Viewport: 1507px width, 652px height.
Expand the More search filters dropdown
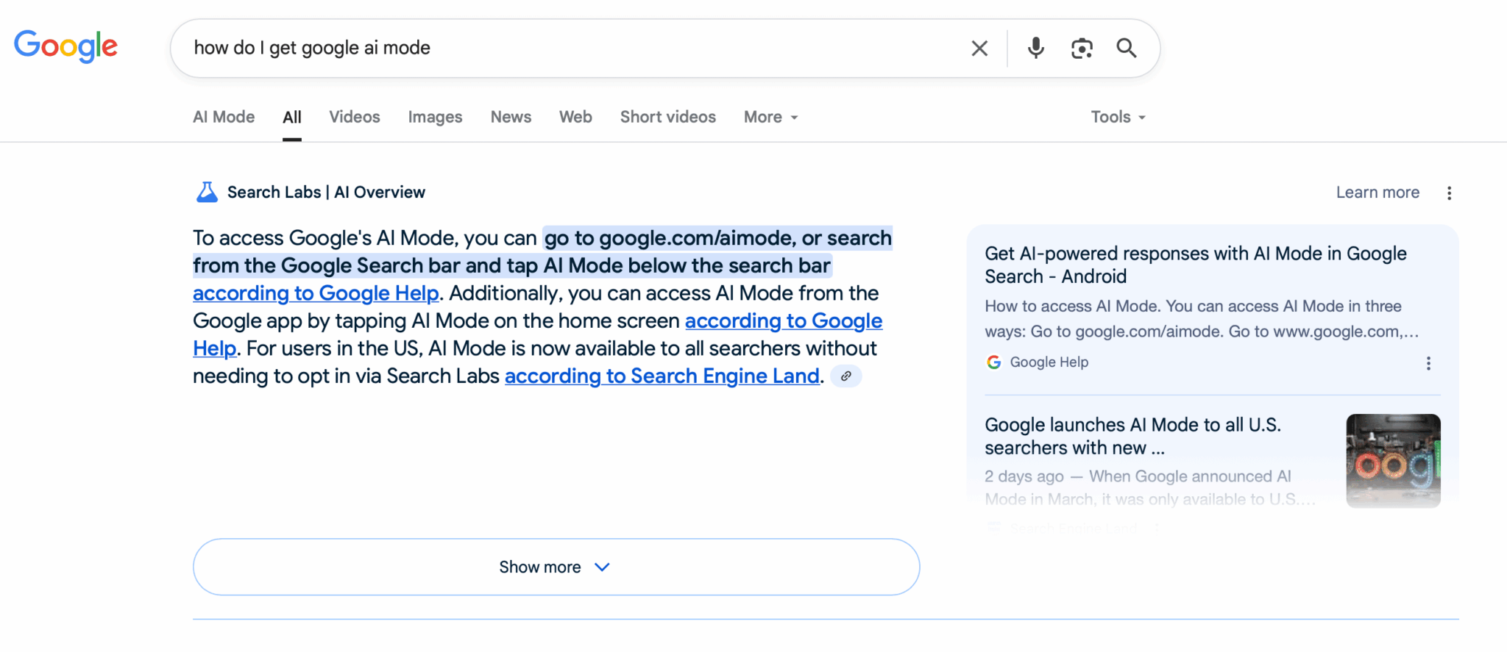(770, 117)
